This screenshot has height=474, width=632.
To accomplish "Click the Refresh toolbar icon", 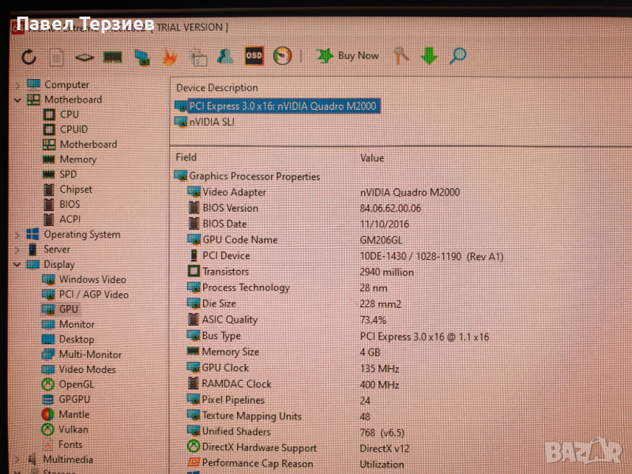I will 28,57.
